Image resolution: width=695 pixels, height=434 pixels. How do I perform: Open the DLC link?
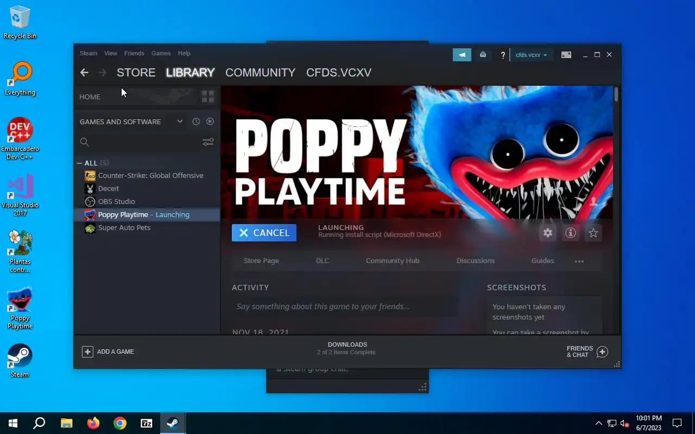(x=323, y=260)
